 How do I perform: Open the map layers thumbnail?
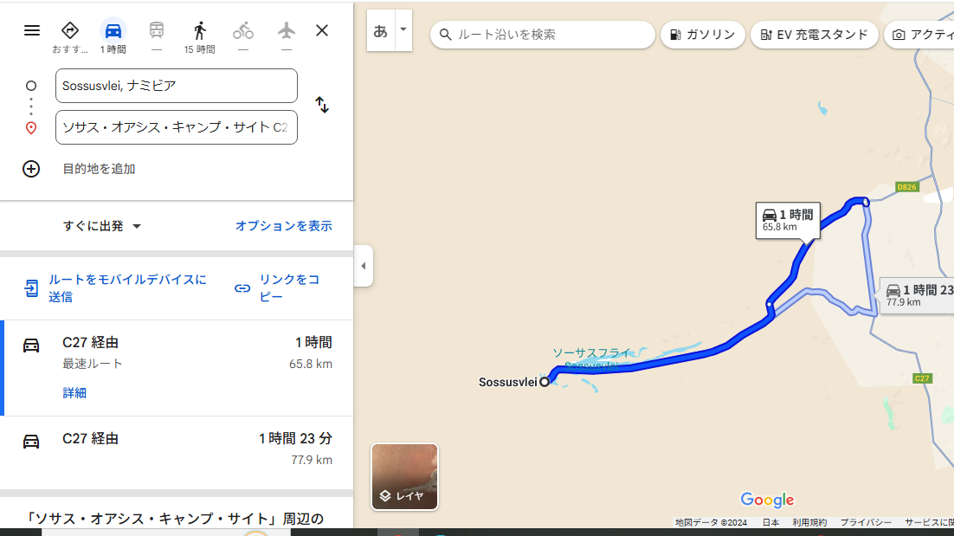404,476
